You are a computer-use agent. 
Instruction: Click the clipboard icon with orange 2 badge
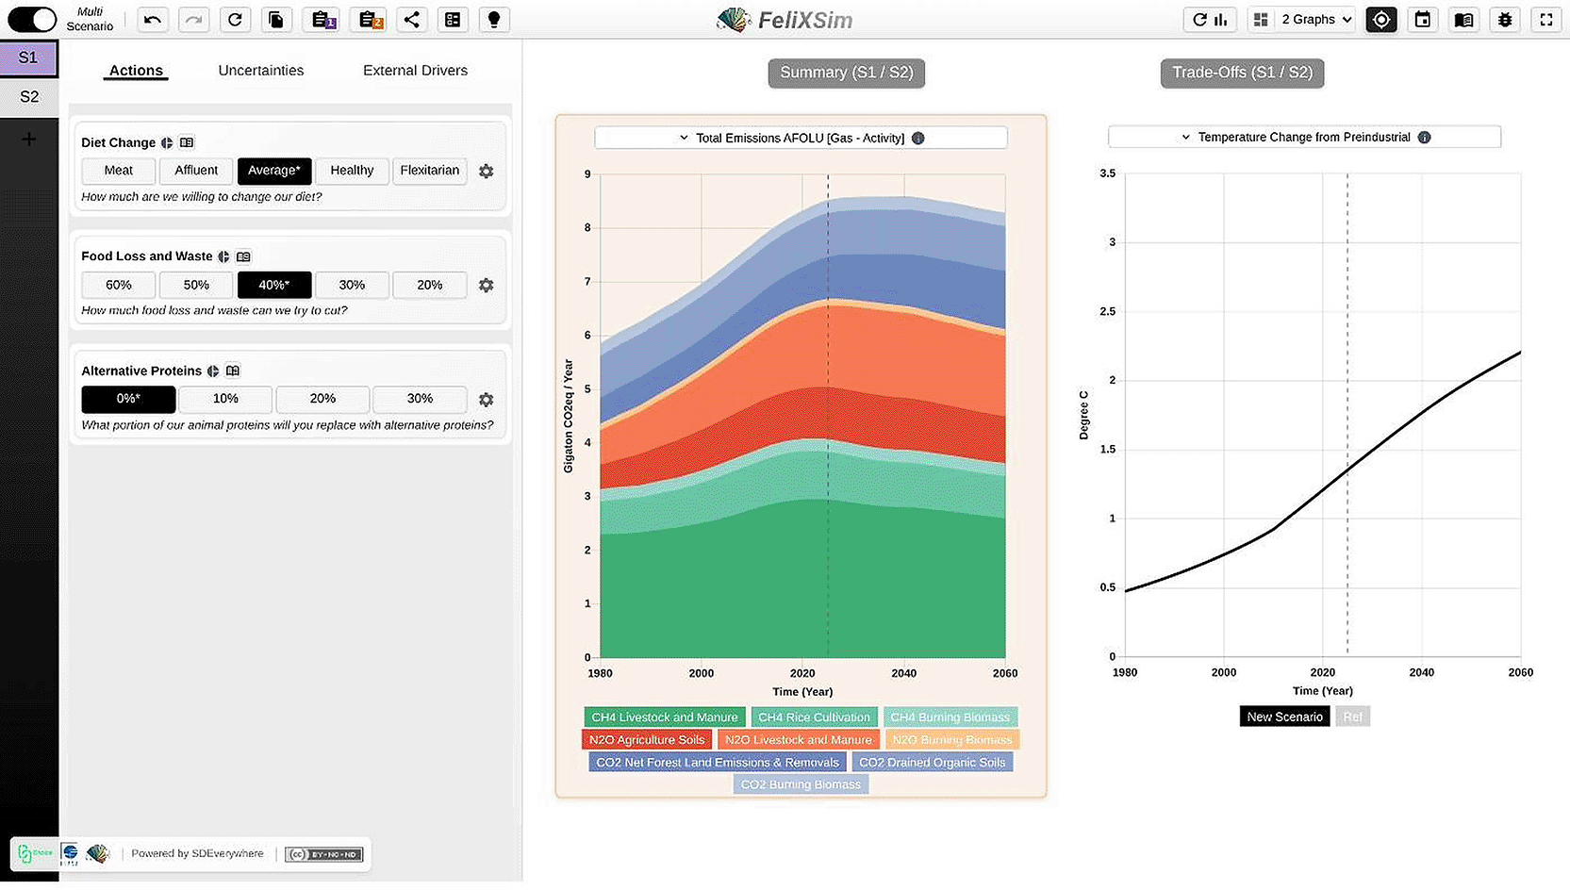[371, 20]
